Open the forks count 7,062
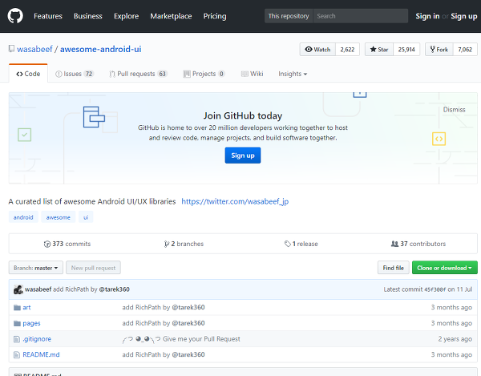The image size is (481, 376). click(x=465, y=50)
